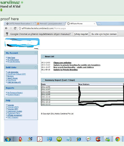This screenshot has height=146, width=124.
Task: Open Tutorials (ZIP) link
Action: (x=13, y=109)
